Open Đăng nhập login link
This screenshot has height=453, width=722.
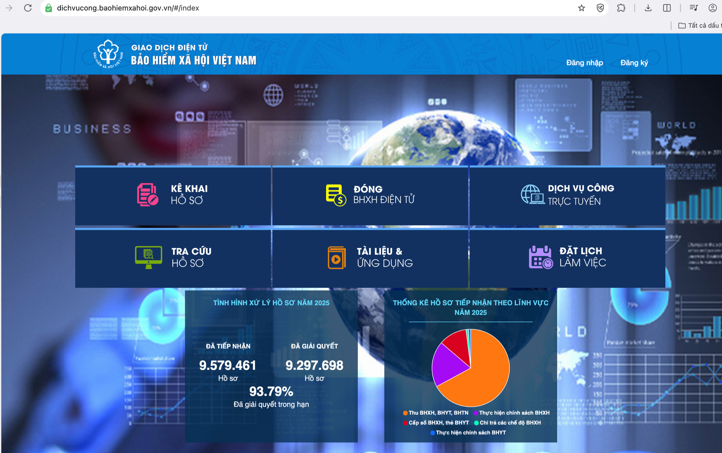(x=584, y=63)
